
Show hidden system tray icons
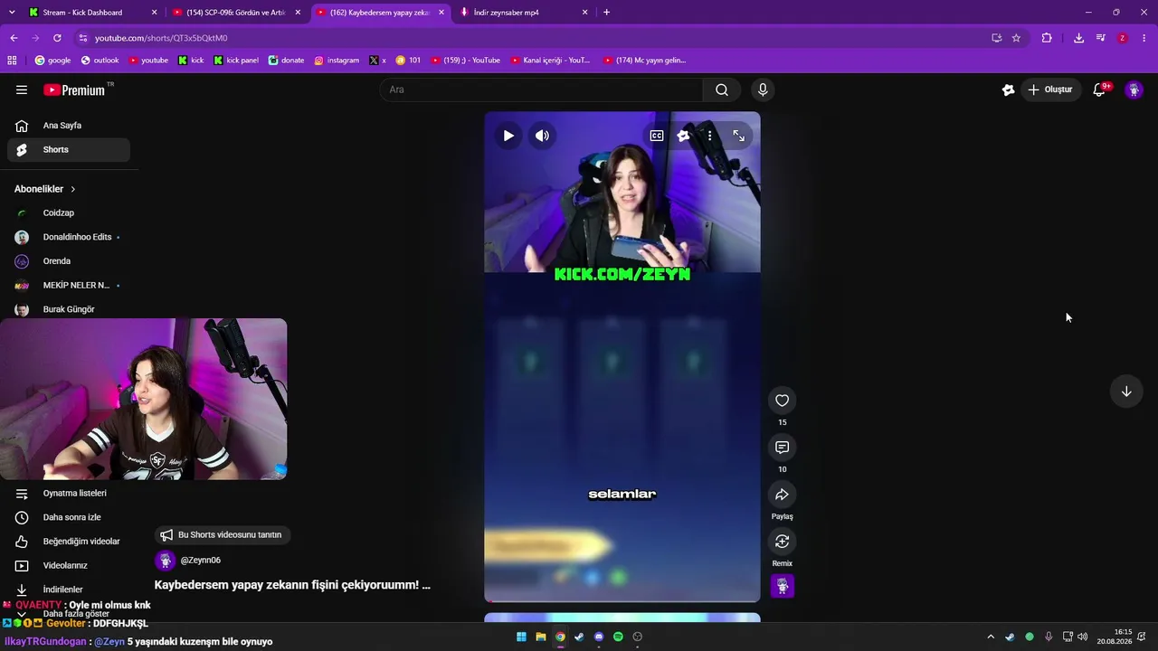coord(991,637)
